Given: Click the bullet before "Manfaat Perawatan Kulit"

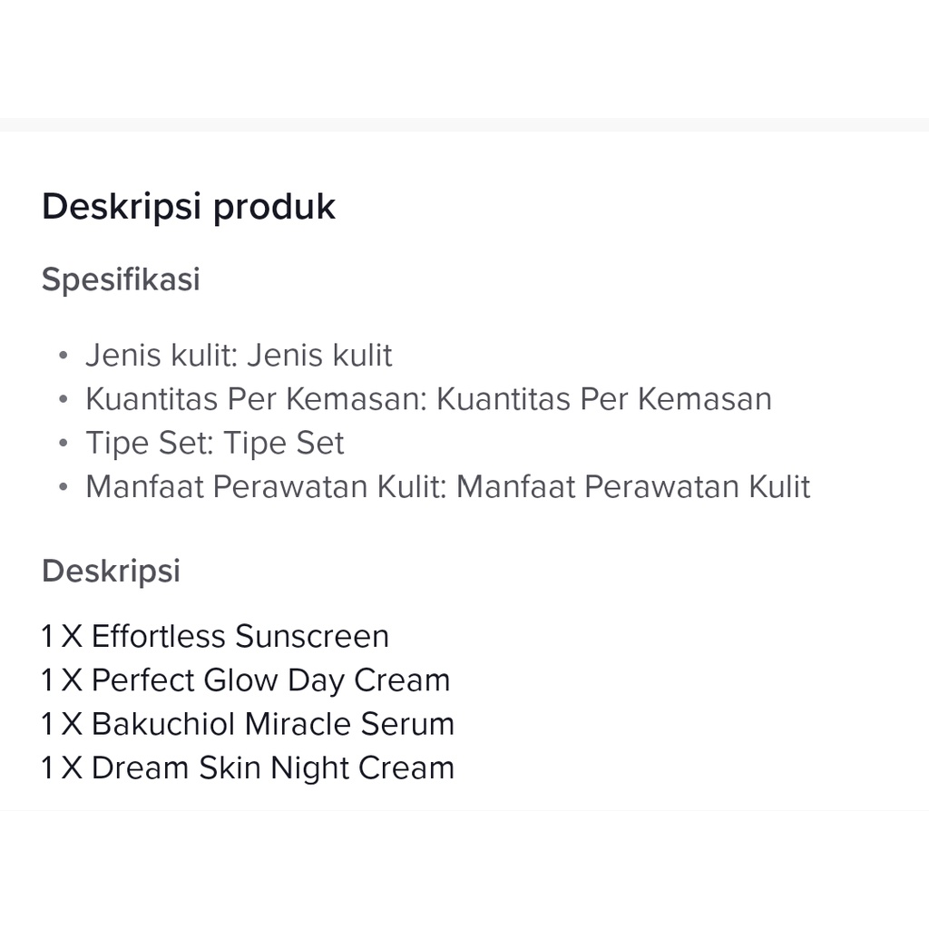Looking at the screenshot, I should click(63, 487).
